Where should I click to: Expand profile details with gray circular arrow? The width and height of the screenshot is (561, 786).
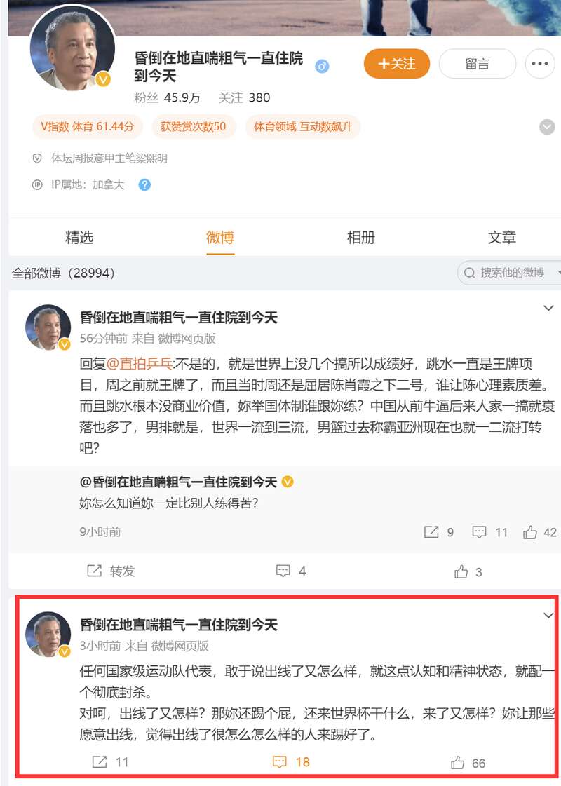tap(547, 127)
